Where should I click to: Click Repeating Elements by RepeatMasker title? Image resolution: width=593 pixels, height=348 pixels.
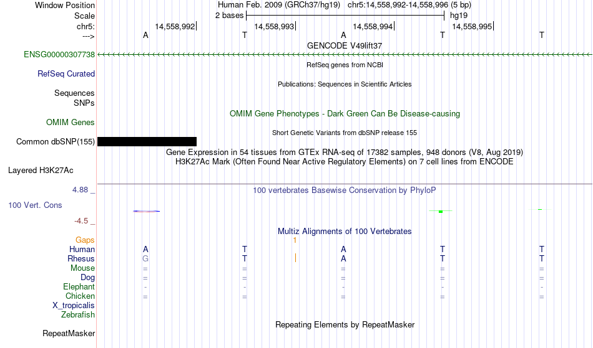[345, 325]
